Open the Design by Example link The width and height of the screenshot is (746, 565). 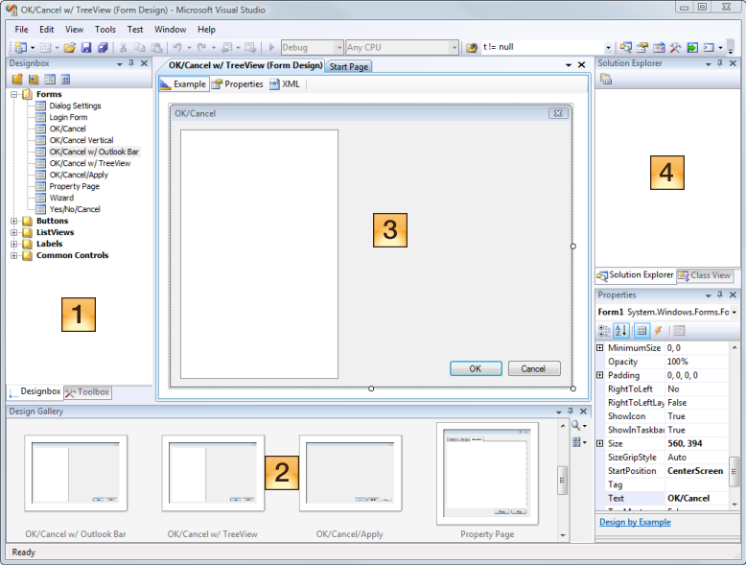635,522
